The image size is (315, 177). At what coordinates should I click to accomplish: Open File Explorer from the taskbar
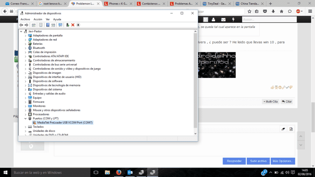pyautogui.click(x=107, y=172)
